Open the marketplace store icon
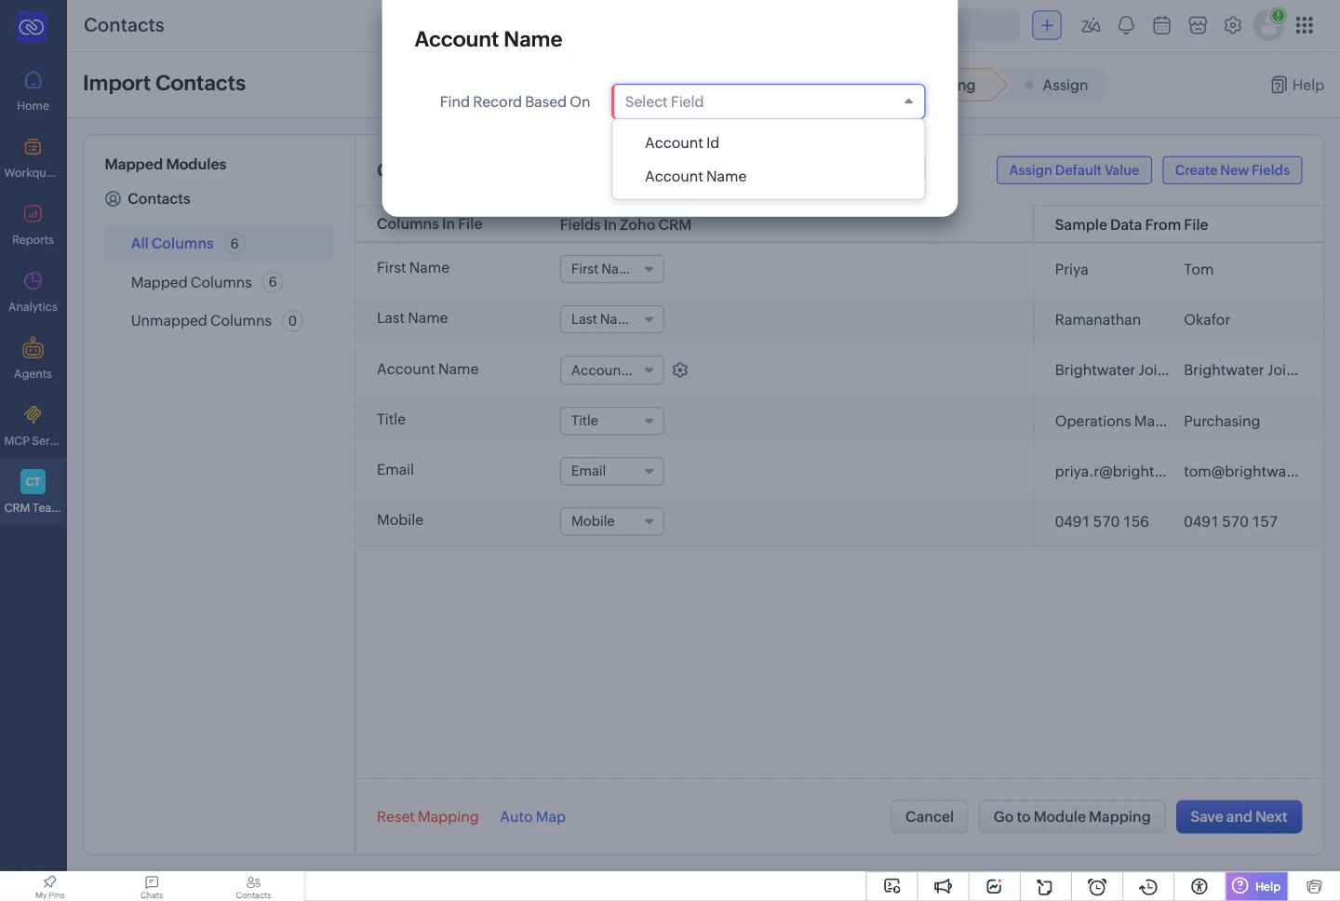Image resolution: width=1340 pixels, height=901 pixels. [x=1198, y=26]
